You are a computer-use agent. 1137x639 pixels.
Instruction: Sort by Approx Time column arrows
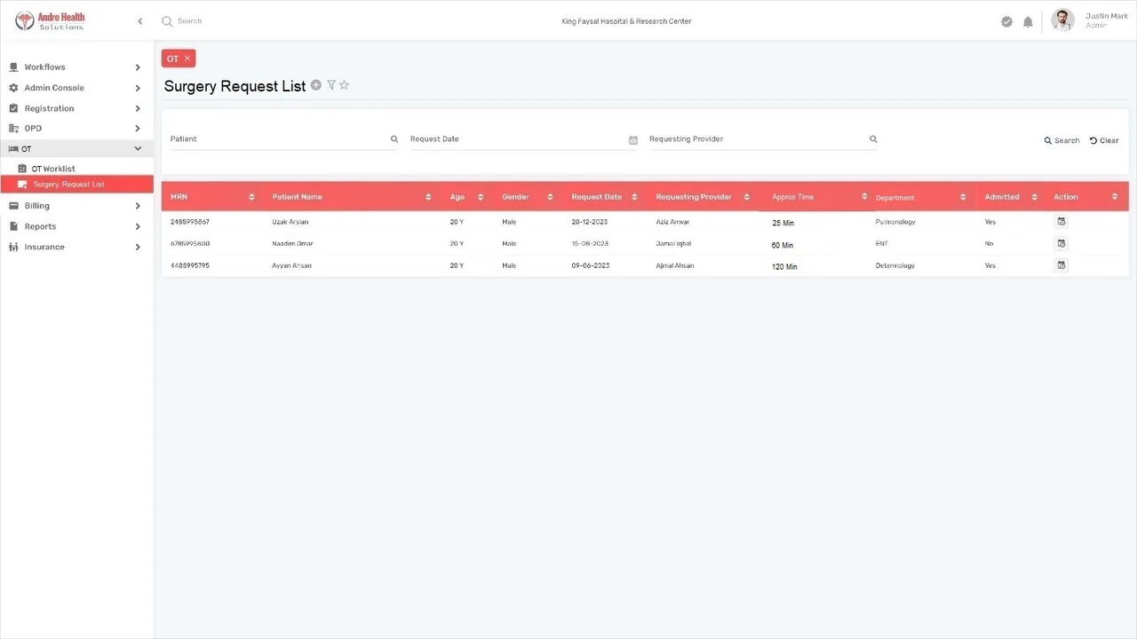[864, 196]
